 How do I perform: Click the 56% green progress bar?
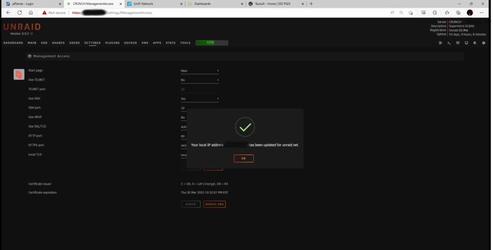tap(211, 43)
